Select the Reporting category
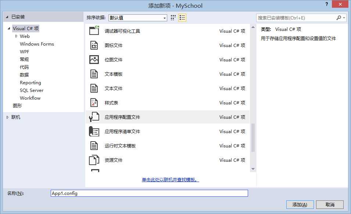Screen dimensions: 351x214 [31, 83]
